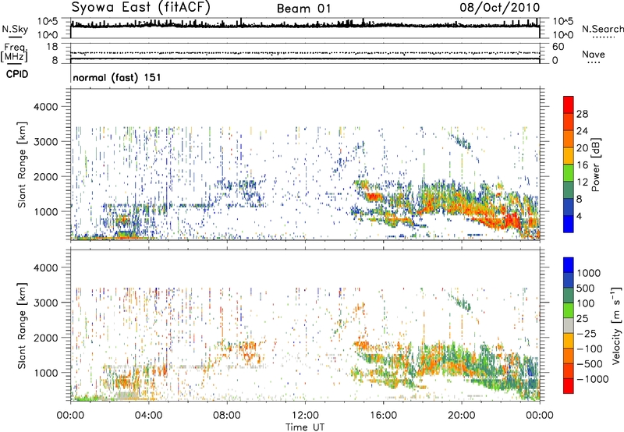Pick the light green segment of power colorbar
Viewport: 624px width, 432px height.
tap(569, 173)
